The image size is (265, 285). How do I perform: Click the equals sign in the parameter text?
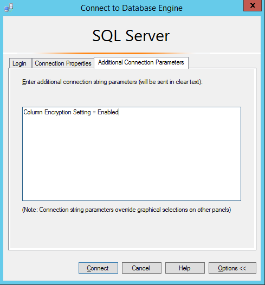point(94,113)
